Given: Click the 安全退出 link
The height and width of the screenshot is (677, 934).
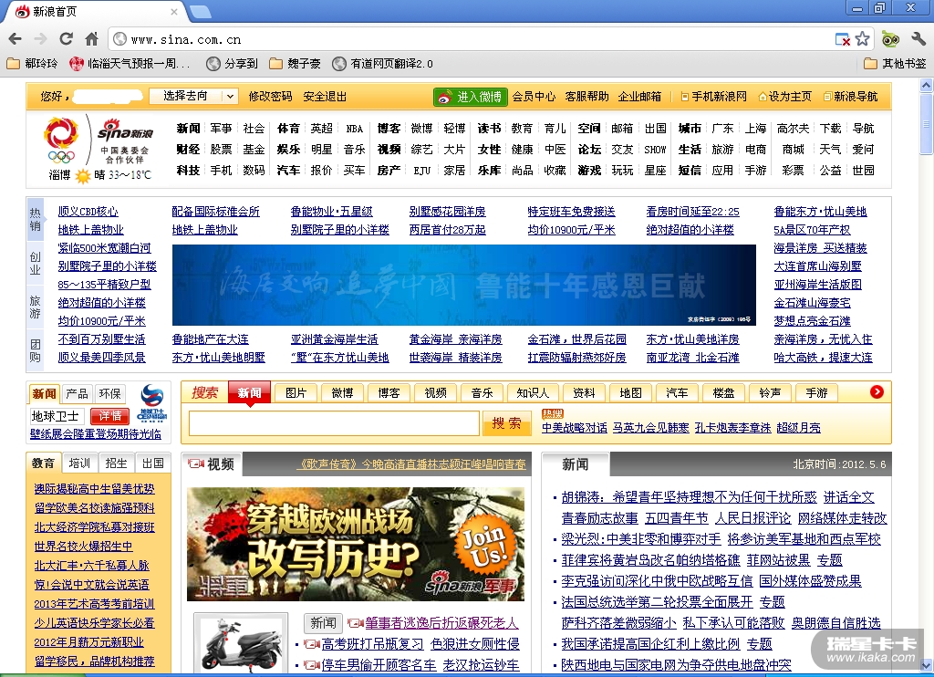Looking at the screenshot, I should tap(326, 97).
